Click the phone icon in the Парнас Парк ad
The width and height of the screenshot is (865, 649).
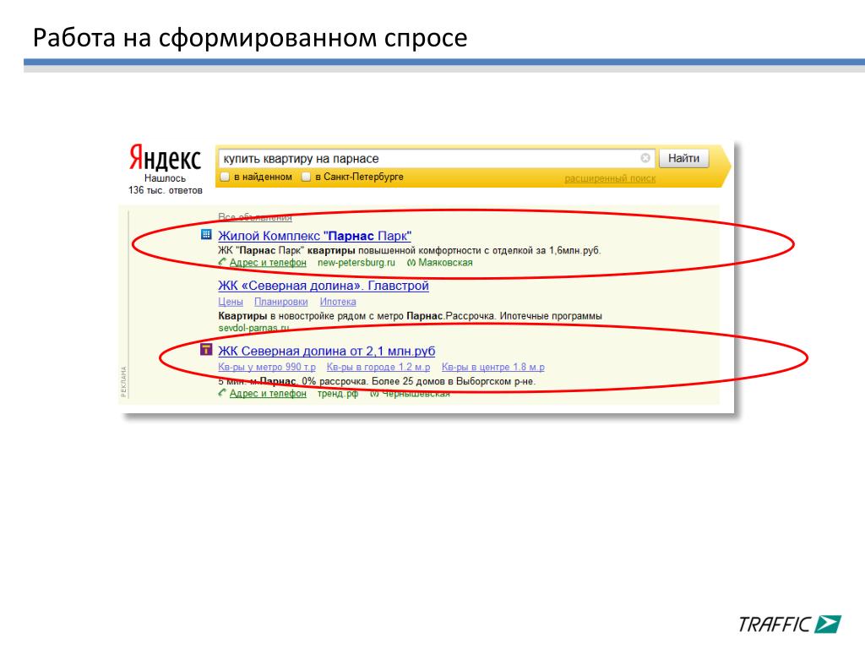222,262
